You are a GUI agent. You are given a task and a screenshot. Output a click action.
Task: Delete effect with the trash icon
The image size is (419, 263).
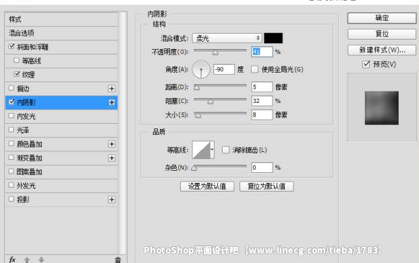pos(117,260)
